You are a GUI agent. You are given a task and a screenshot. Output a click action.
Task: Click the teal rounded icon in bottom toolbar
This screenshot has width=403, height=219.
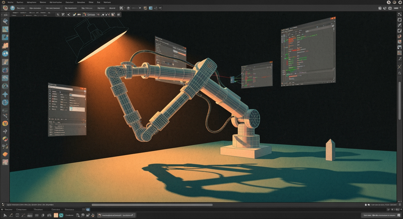(x=61, y=215)
